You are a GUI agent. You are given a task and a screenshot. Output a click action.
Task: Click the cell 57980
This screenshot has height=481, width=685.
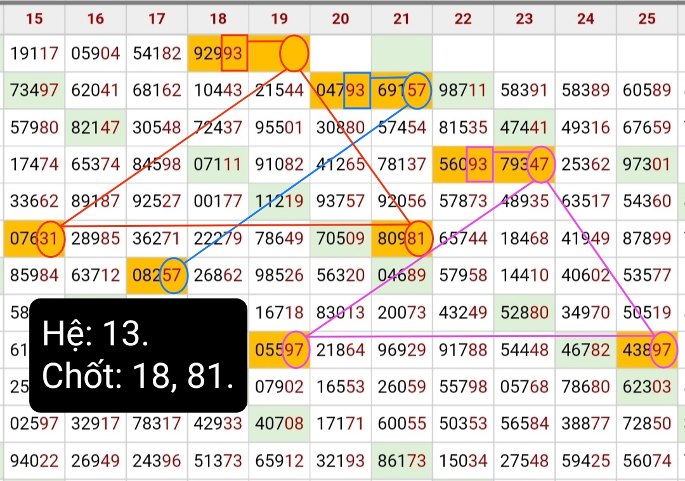34,127
